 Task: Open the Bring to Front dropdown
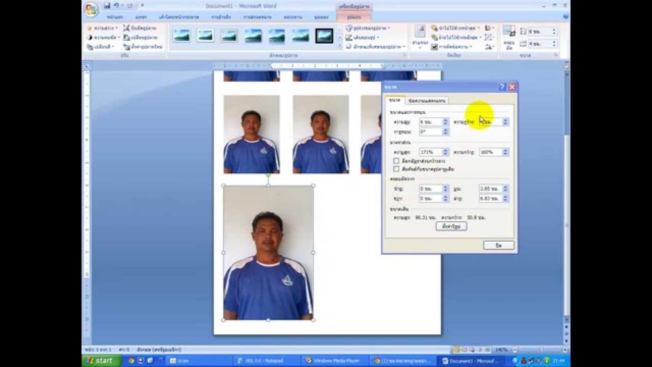pos(455,28)
